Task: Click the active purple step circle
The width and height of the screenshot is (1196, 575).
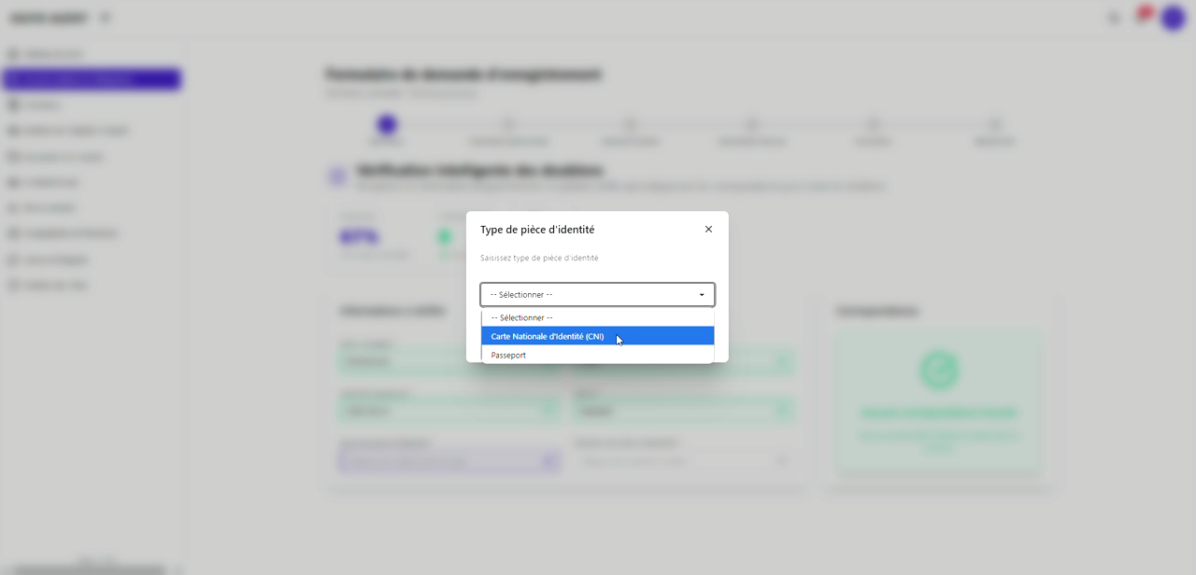Action: tap(387, 124)
